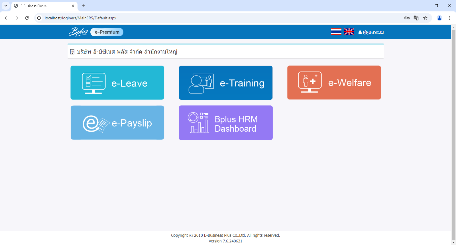Click the Version 7.6.240621 text
The image size is (456, 245).
(225, 241)
